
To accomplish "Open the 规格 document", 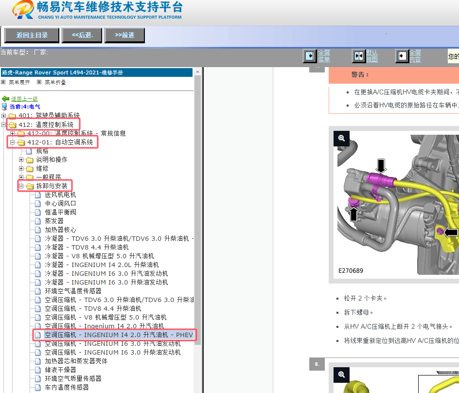I will point(42,151).
